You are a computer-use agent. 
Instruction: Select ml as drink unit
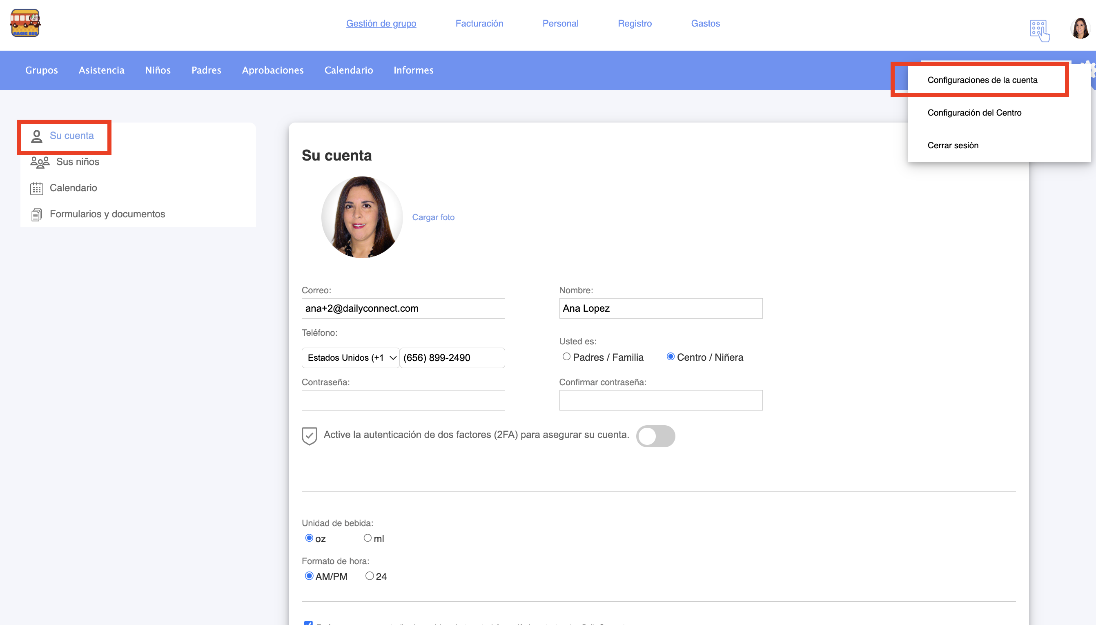367,538
